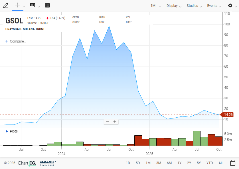Image resolution: width=239 pixels, height=169 pixels.
Task: Select the 5Y range
Action: tap(199, 163)
